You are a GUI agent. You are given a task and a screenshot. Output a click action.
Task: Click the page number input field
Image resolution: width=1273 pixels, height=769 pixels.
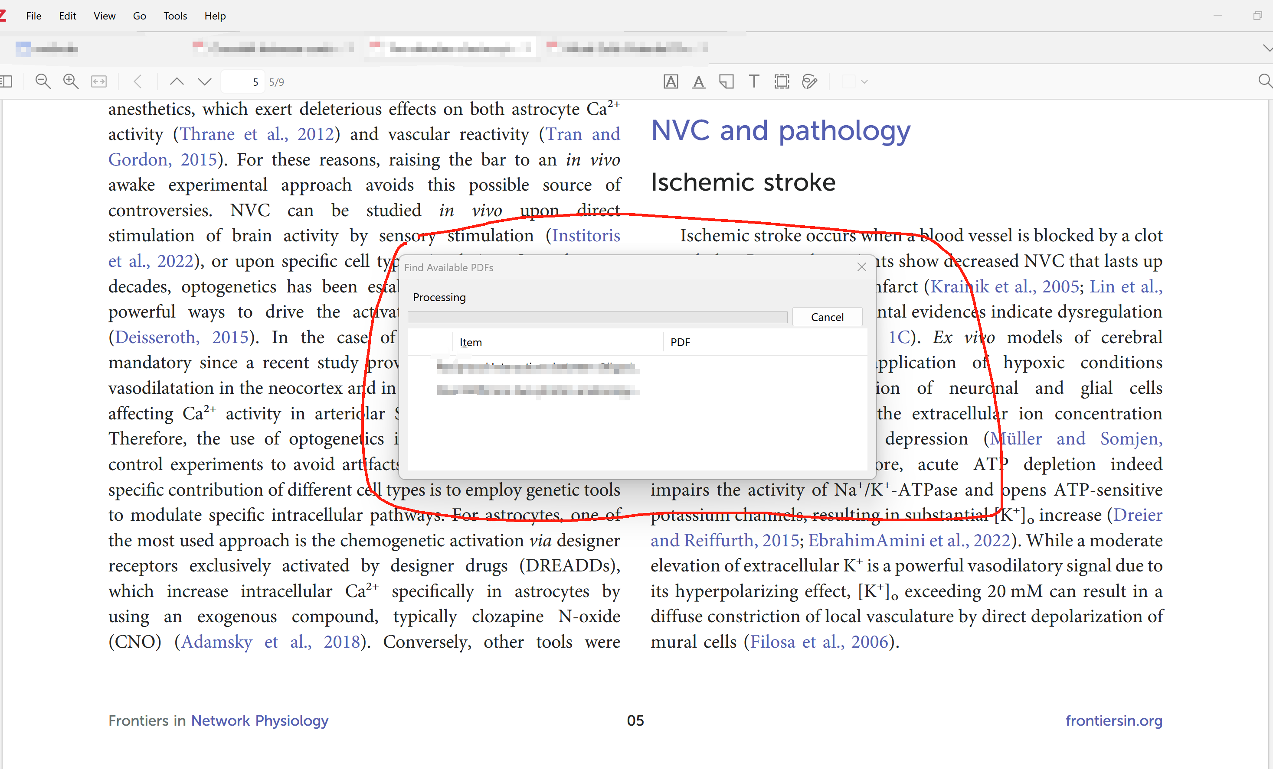(243, 81)
